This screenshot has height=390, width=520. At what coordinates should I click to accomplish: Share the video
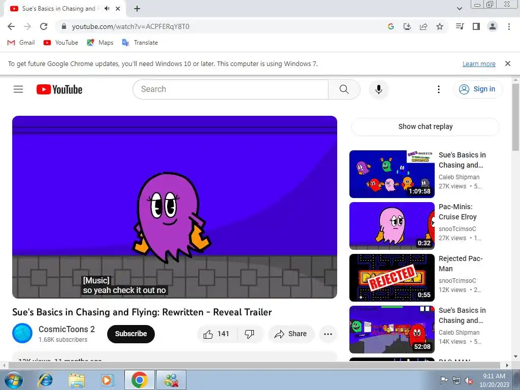[291, 334]
